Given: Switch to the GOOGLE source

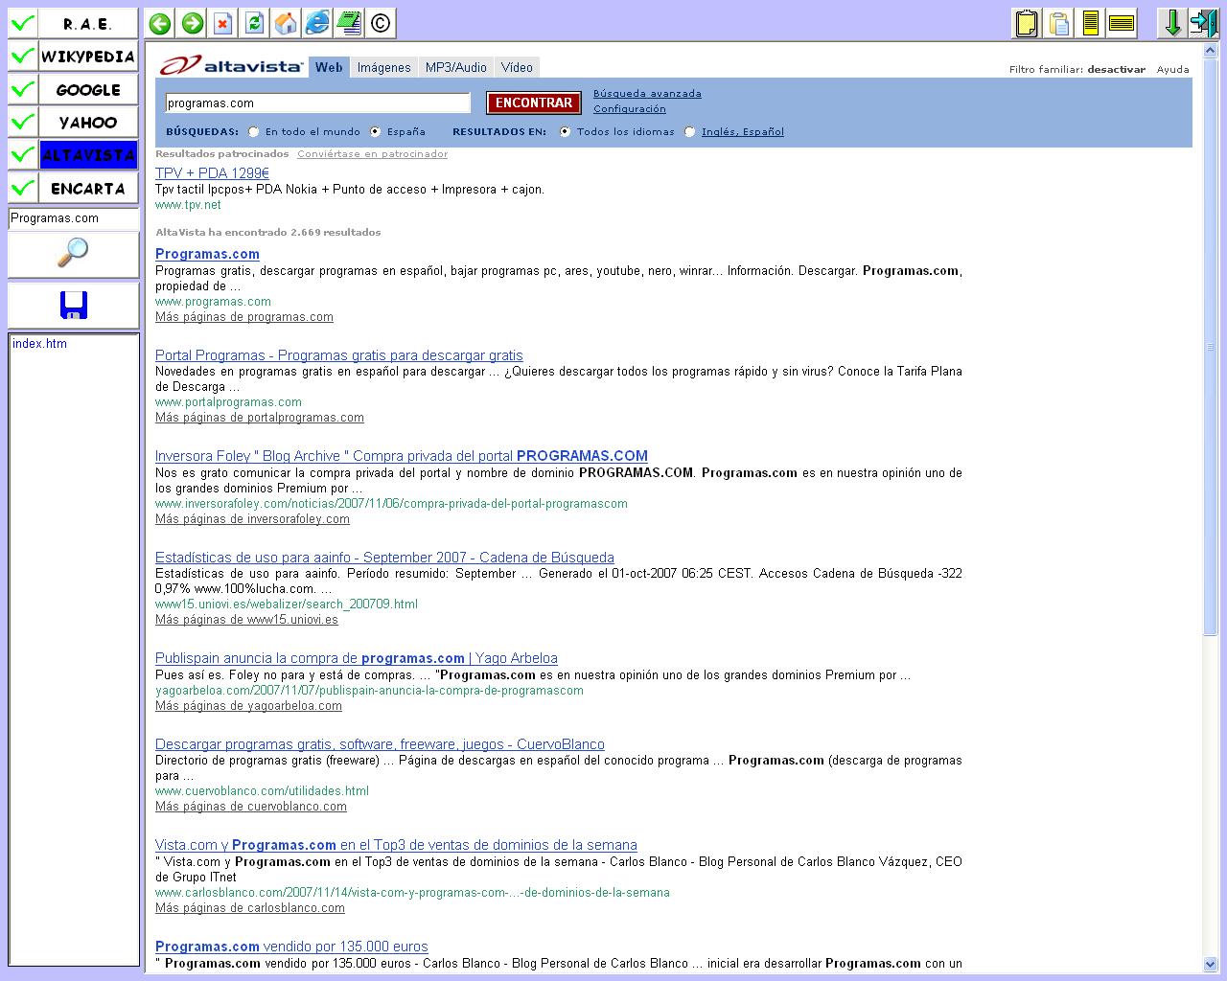Looking at the screenshot, I should tap(88, 89).
